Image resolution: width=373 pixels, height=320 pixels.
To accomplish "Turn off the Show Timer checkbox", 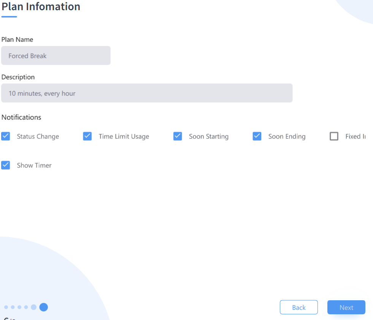I will click(x=6, y=165).
